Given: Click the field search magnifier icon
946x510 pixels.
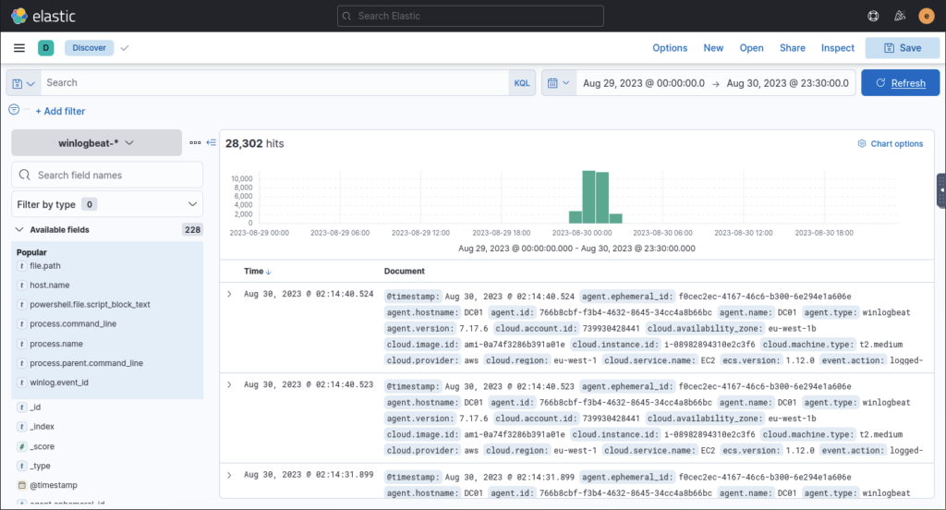Looking at the screenshot, I should (x=25, y=175).
